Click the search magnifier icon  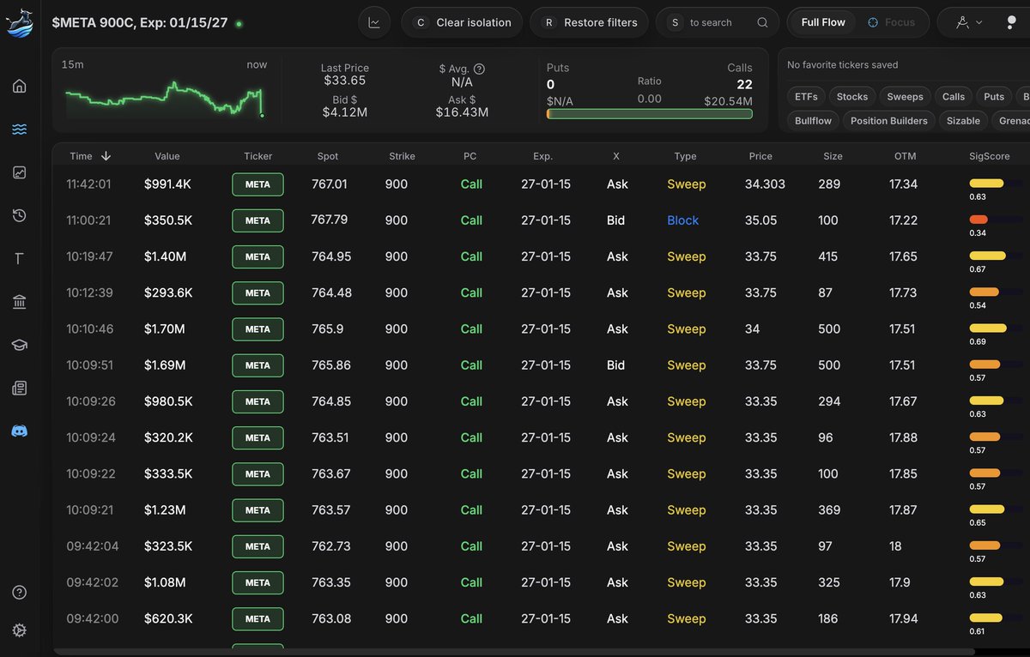click(762, 23)
